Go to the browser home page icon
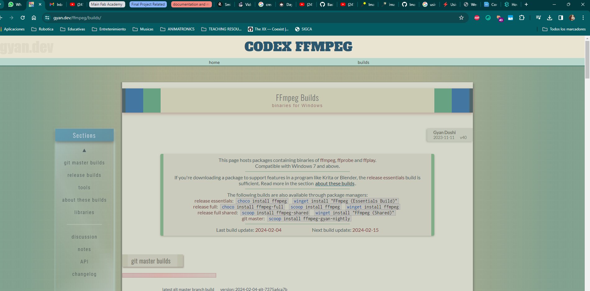 coord(34,18)
